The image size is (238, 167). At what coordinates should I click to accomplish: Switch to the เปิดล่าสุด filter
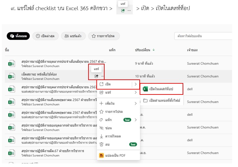point(45,36)
